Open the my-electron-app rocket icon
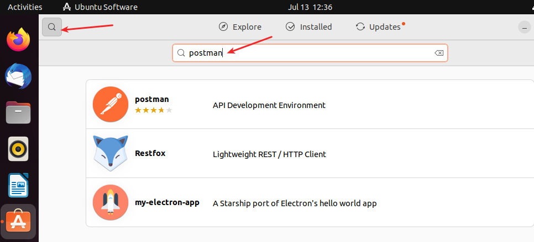 pos(111,202)
